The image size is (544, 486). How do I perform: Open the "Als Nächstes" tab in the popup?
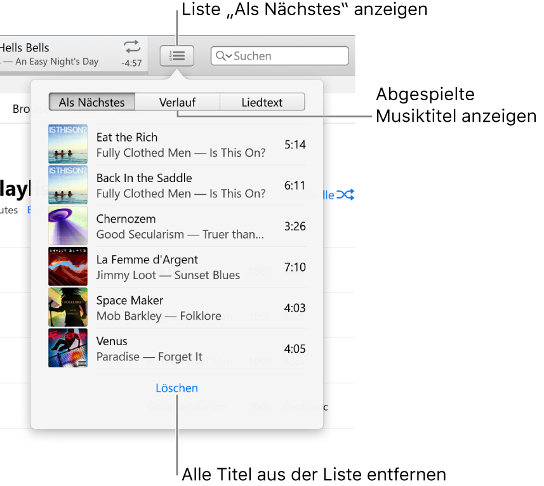(91, 102)
